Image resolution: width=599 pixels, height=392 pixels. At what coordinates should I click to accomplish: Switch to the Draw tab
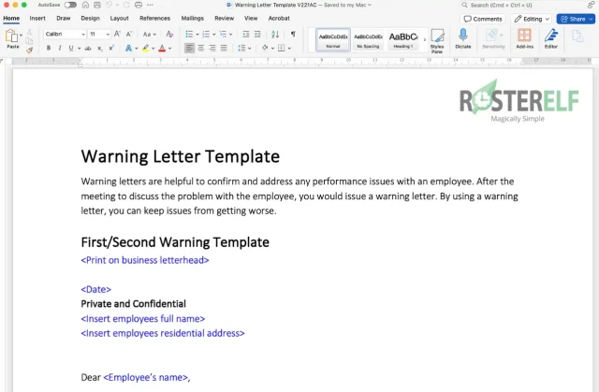64,18
